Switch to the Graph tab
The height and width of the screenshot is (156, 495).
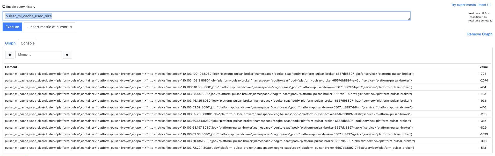10,43
